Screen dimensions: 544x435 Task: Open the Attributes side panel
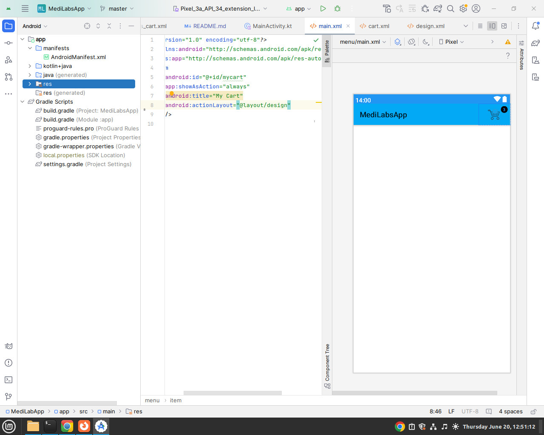pyautogui.click(x=521, y=55)
